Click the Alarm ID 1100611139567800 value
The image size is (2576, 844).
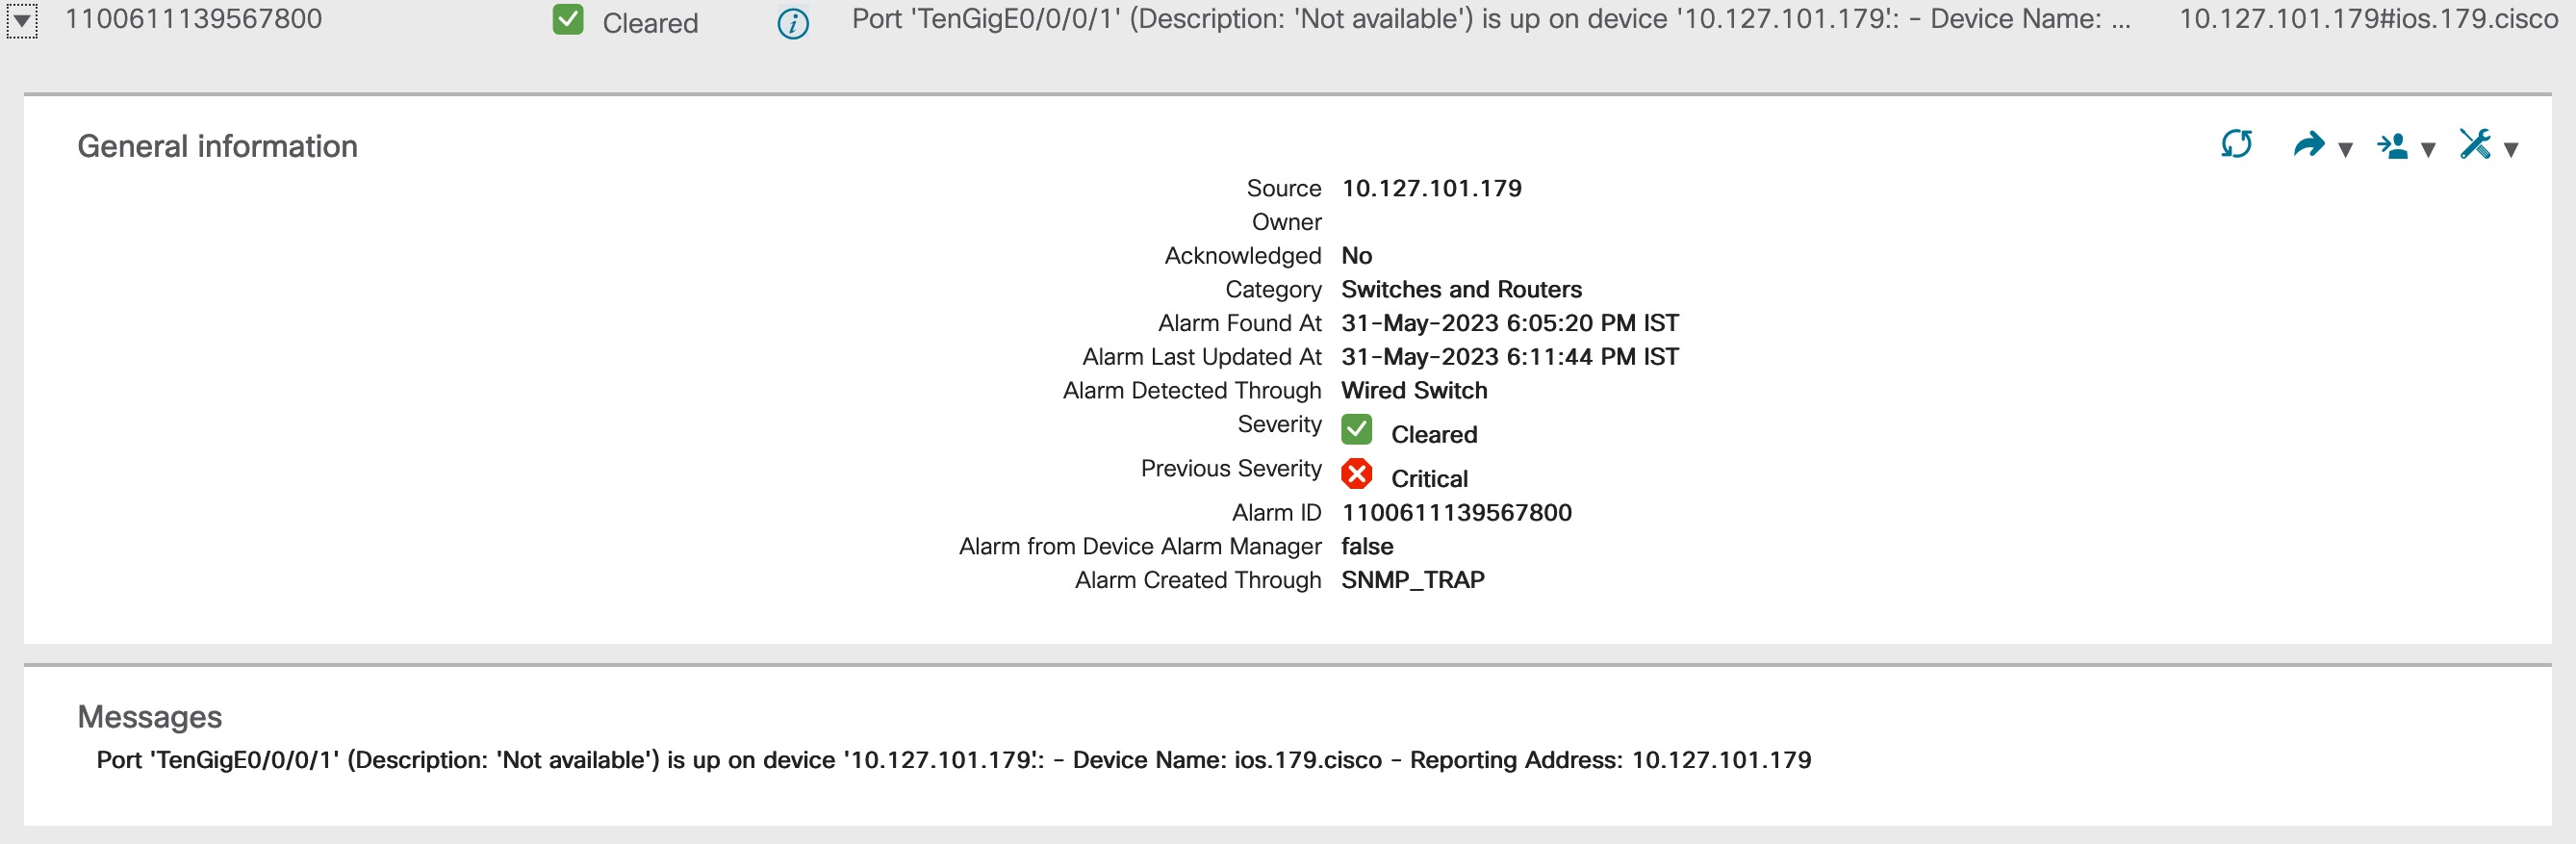coord(1455,512)
